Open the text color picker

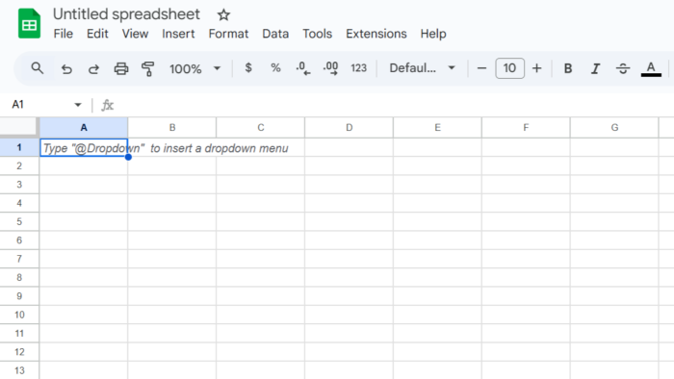pos(651,68)
